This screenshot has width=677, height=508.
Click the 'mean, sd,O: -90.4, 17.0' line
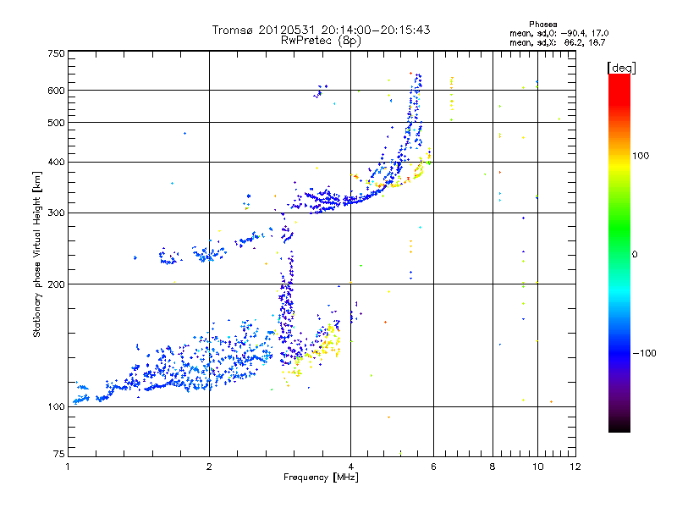559,33
